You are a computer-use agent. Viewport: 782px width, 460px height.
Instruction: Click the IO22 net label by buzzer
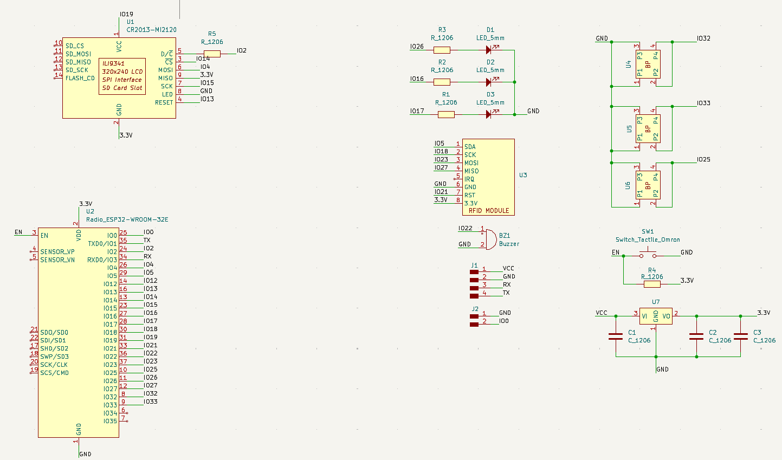(465, 229)
